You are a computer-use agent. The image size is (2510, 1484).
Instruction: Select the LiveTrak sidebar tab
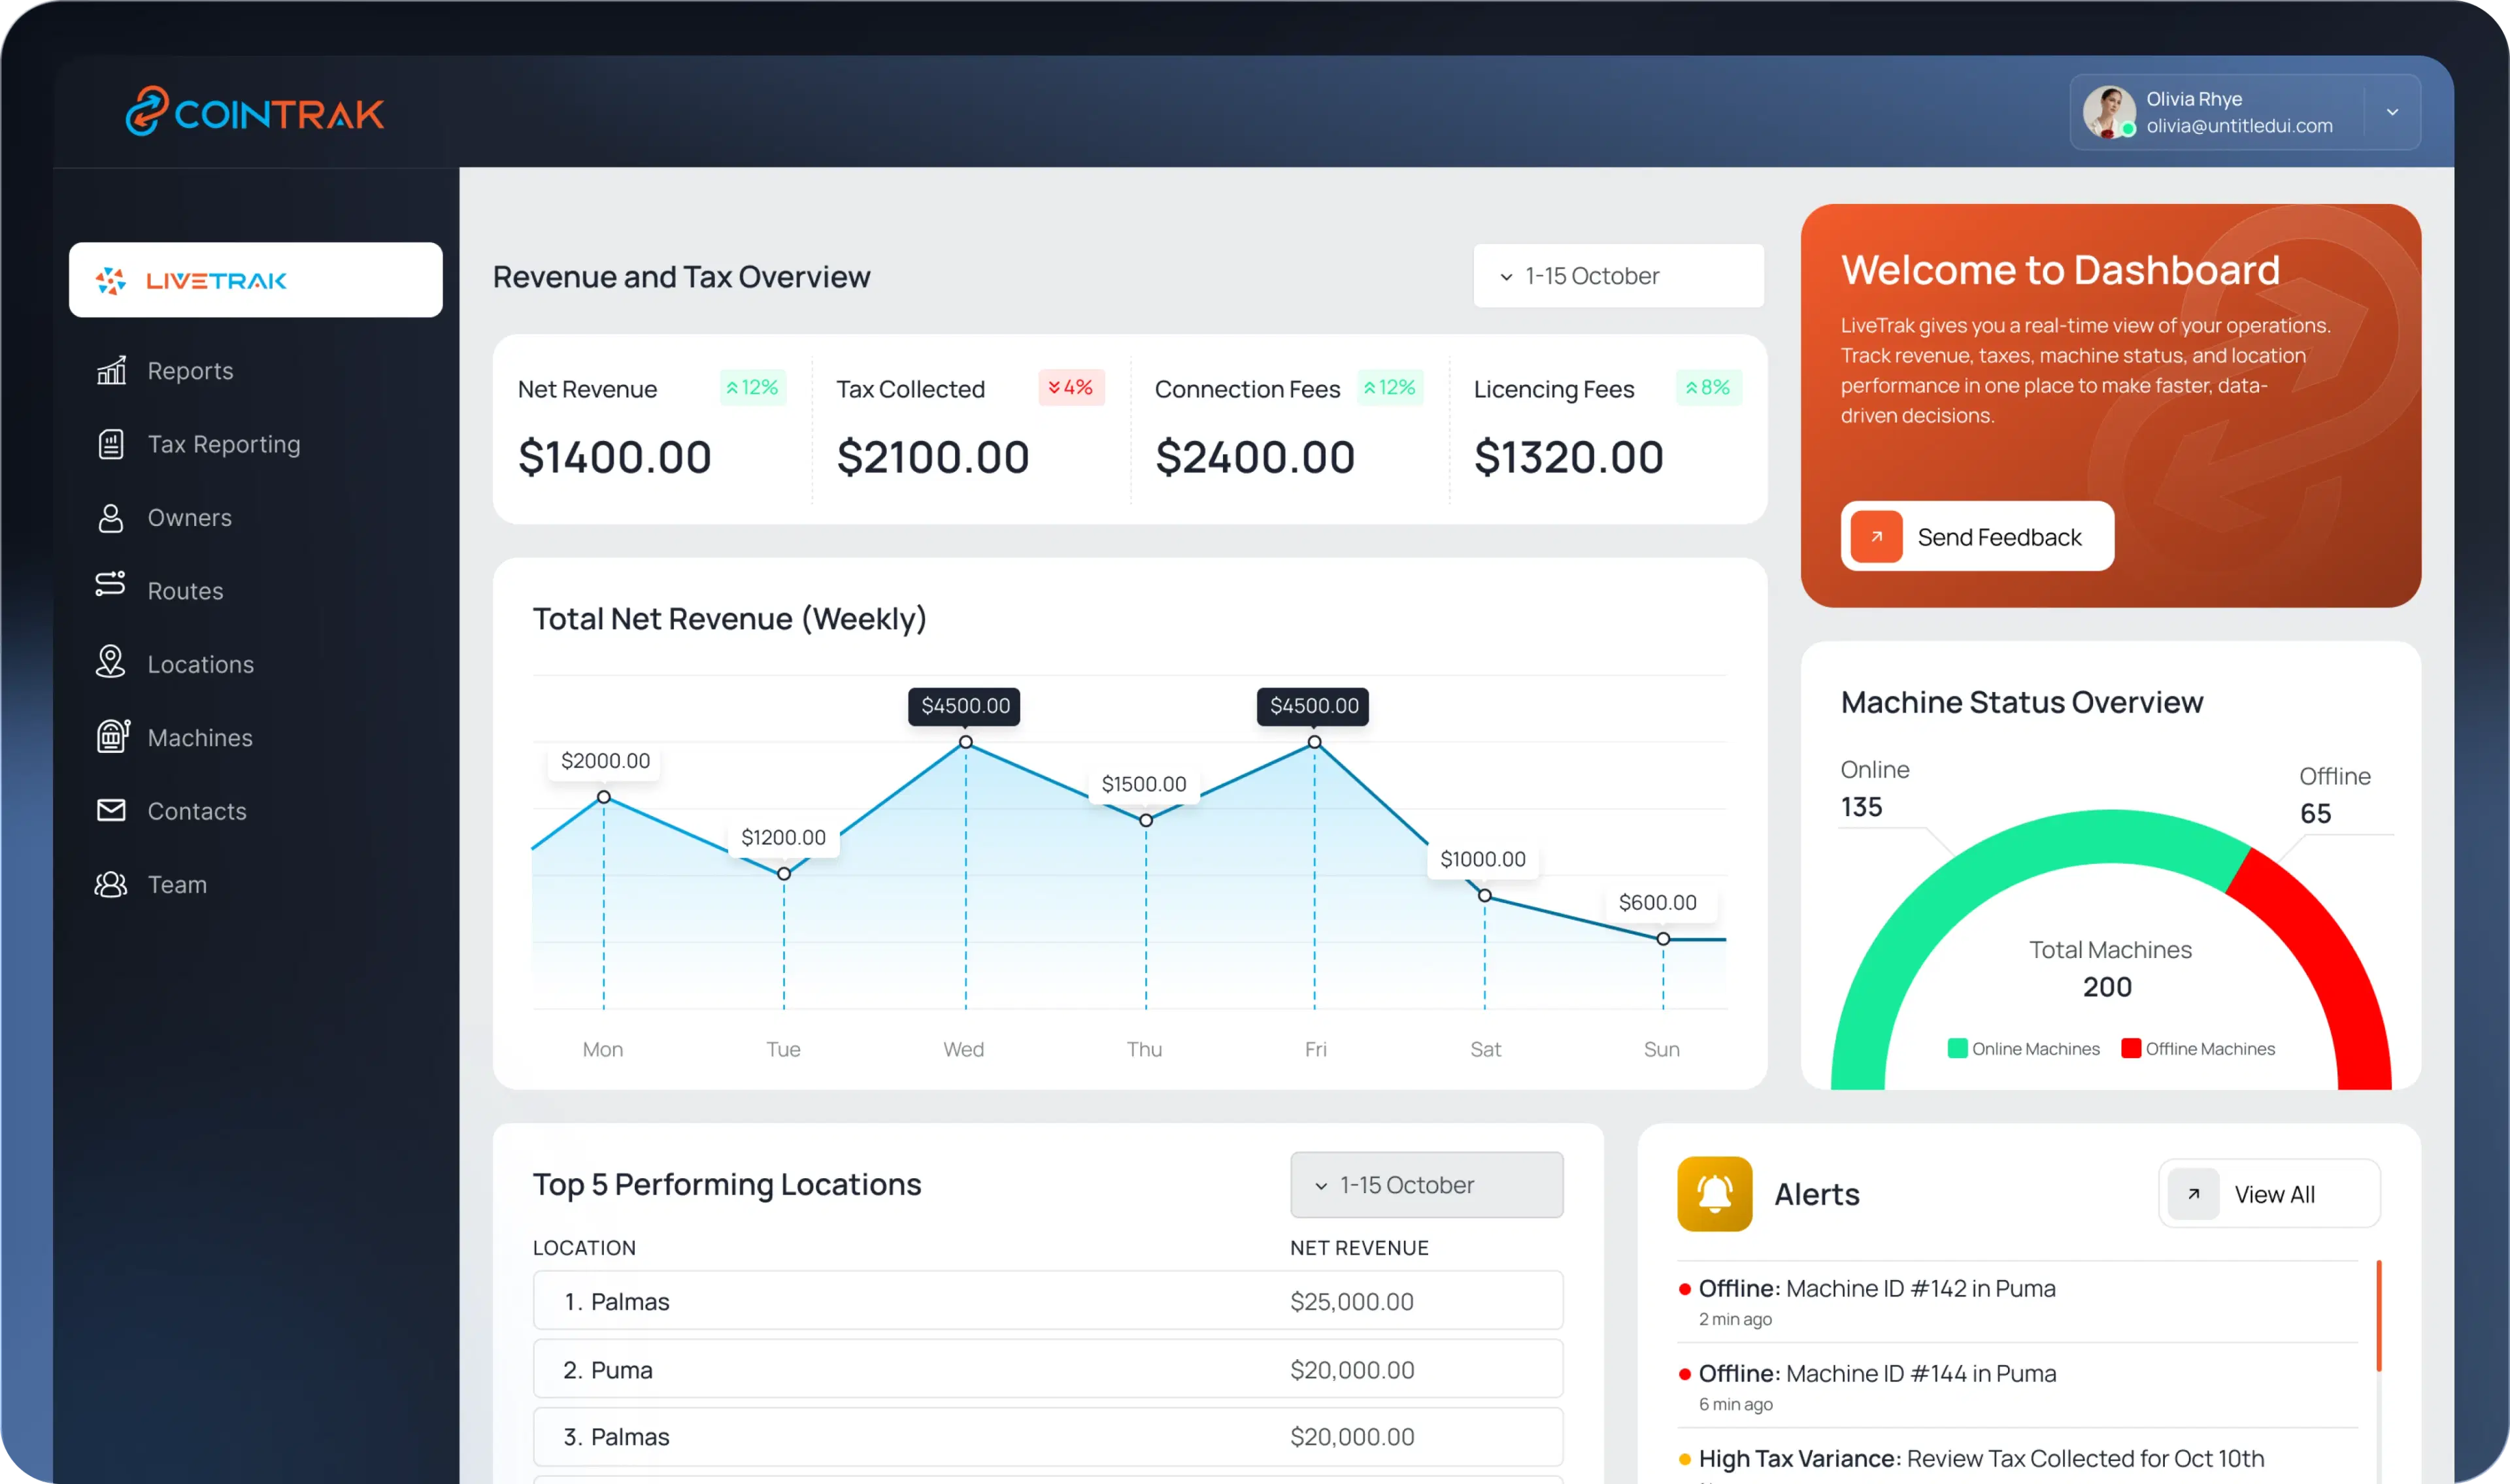click(255, 280)
